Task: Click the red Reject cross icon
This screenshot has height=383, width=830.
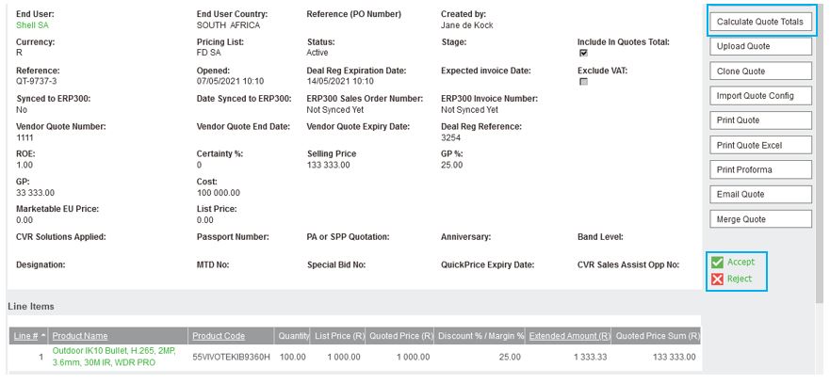Action: point(718,279)
